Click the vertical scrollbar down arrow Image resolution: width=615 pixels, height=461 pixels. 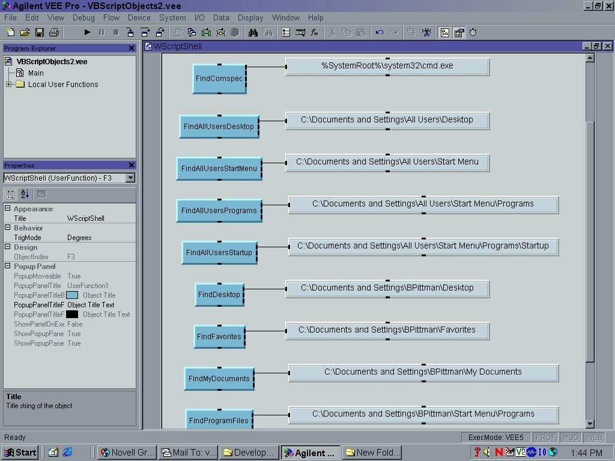[590, 424]
